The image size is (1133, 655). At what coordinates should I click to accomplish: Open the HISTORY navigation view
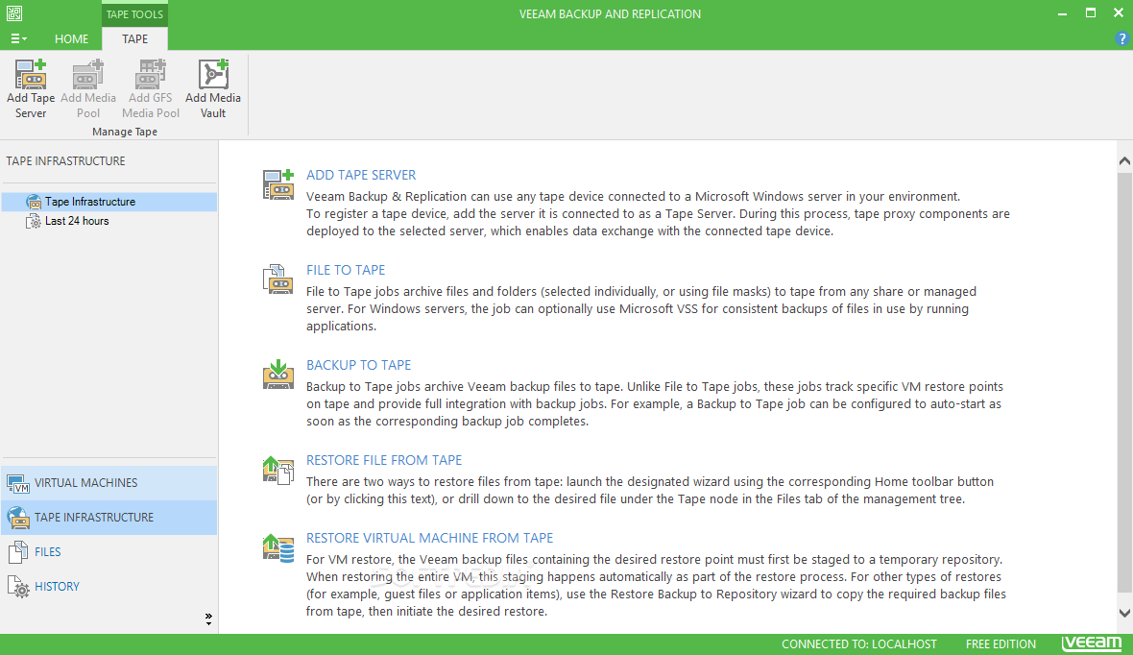click(x=109, y=586)
